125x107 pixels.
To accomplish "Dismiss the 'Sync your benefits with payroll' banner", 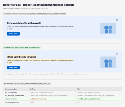I will click(x=117, y=20).
